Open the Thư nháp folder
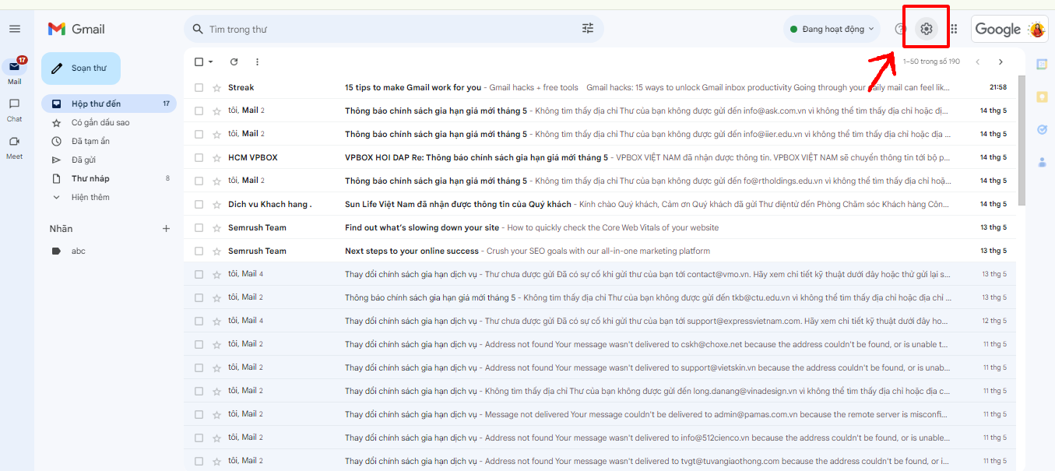Viewport: 1055px width, 471px height. coord(90,179)
